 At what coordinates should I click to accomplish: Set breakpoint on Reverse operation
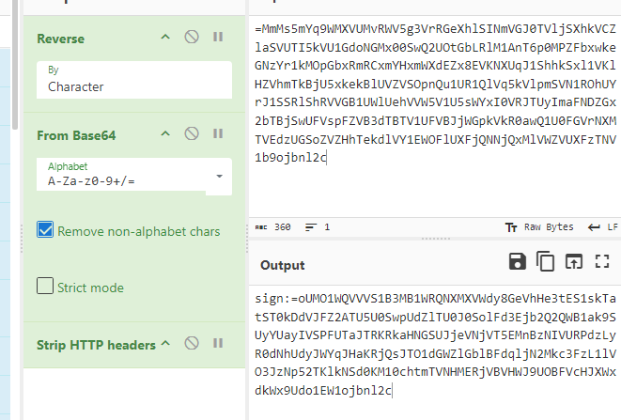point(218,38)
